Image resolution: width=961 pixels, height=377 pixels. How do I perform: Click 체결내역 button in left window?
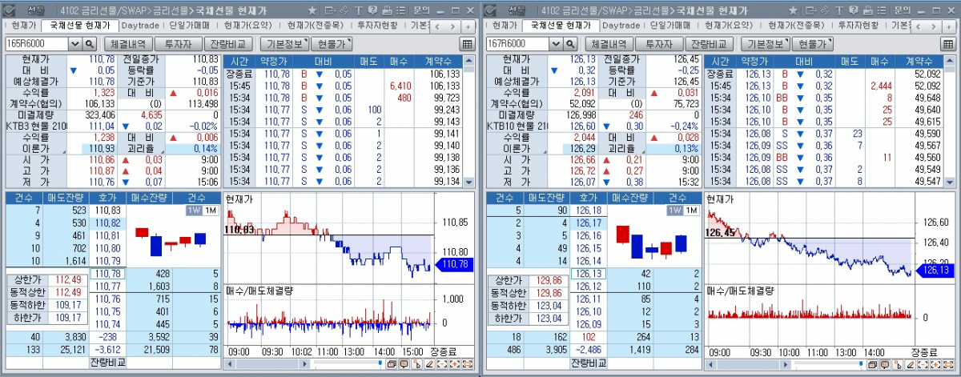127,44
